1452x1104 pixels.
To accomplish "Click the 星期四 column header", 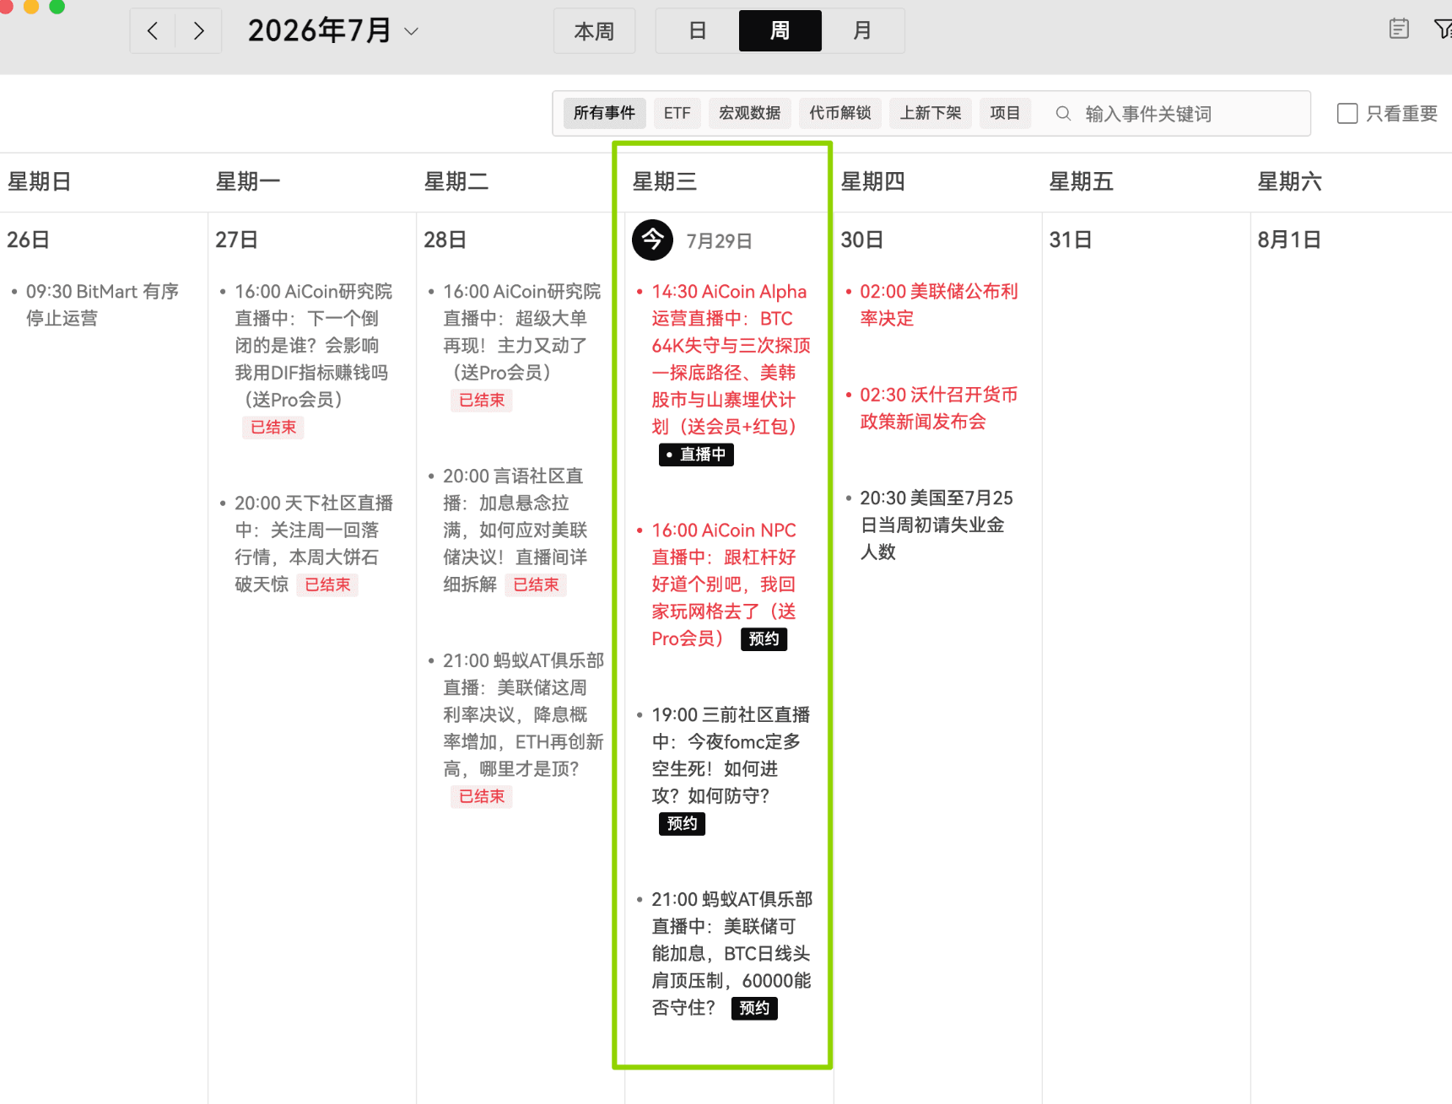I will click(872, 181).
